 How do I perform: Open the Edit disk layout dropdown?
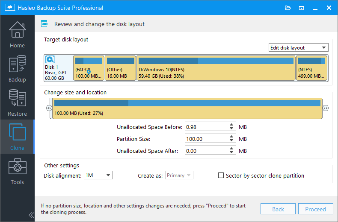click(x=298, y=47)
